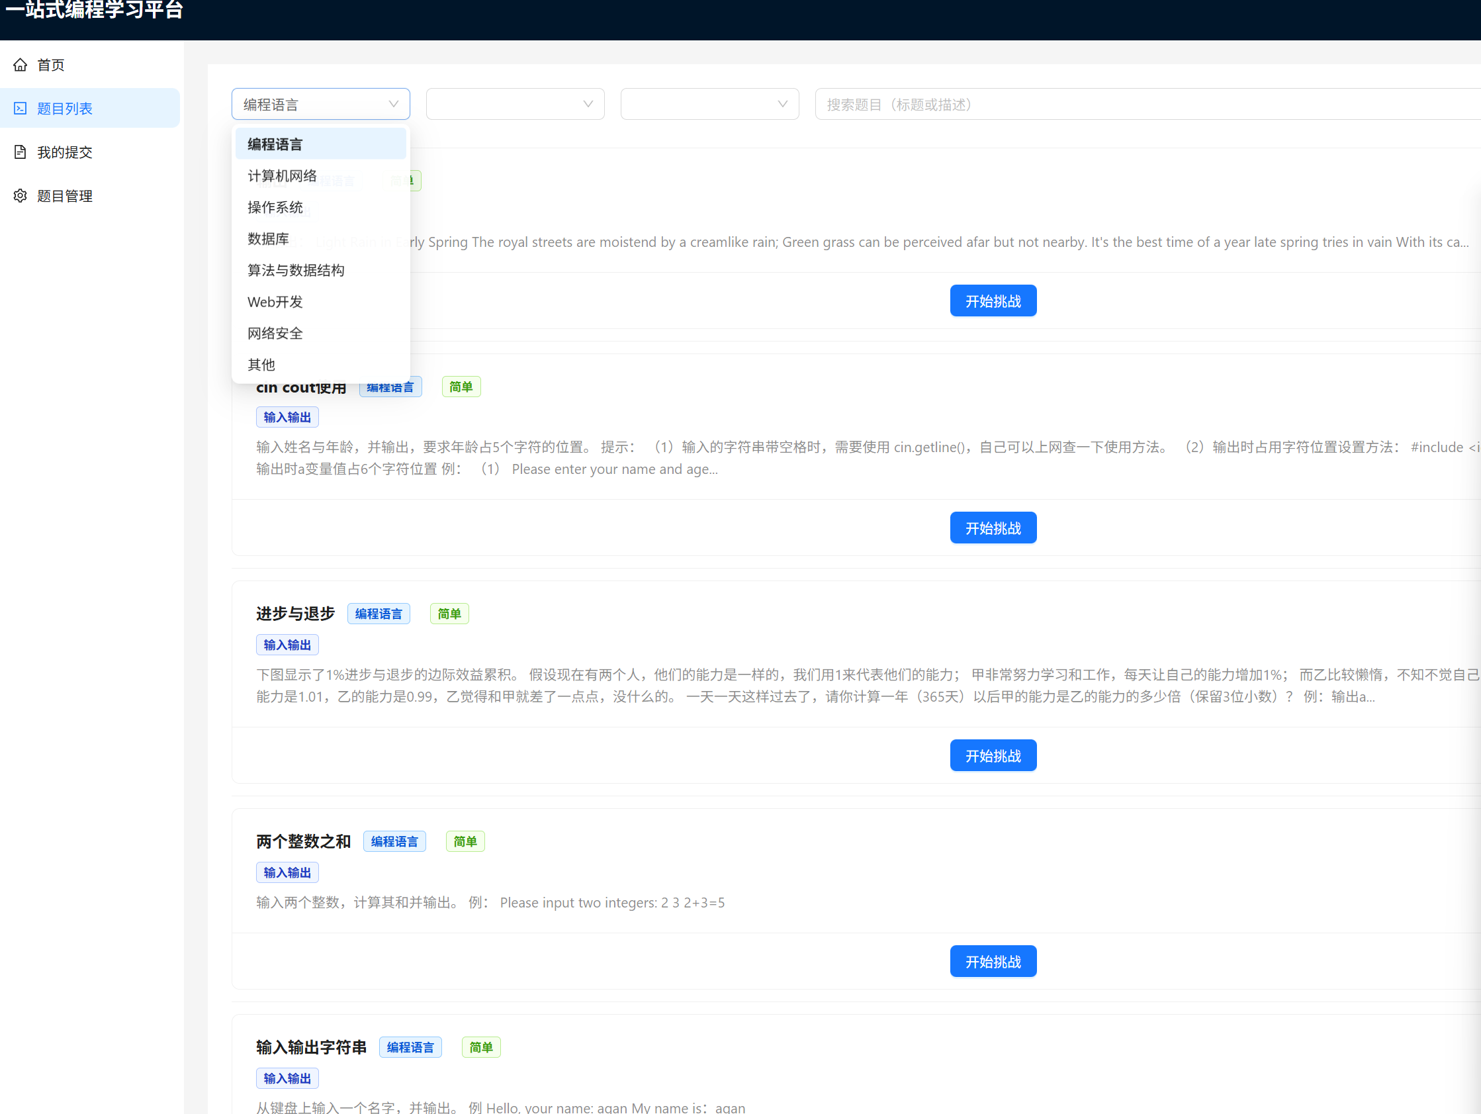Image resolution: width=1481 pixels, height=1114 pixels.
Task: Start challenge for cin cout使用 problem
Action: [x=992, y=528]
